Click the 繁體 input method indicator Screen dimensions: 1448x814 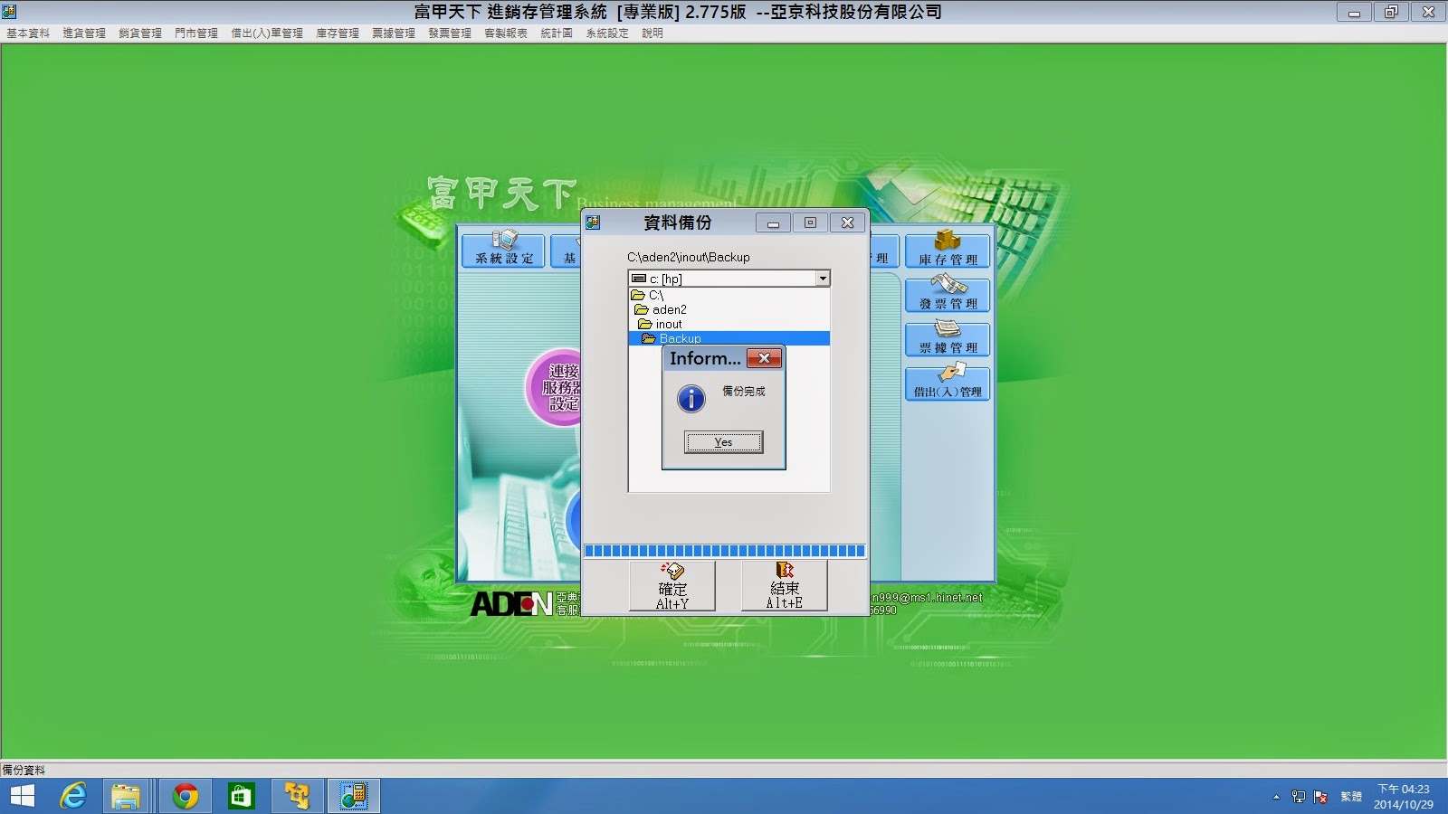tap(1351, 797)
